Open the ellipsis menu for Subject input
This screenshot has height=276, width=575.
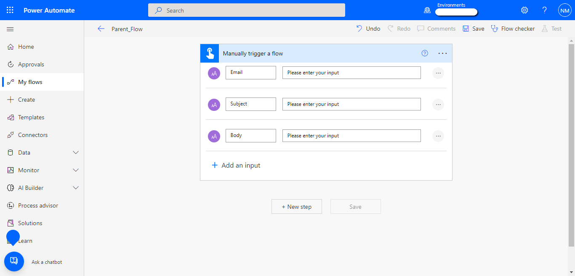(438, 105)
